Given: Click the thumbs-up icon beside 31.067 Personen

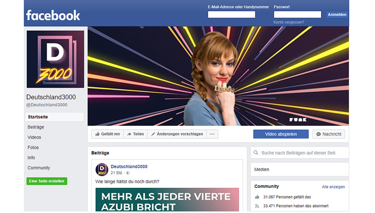Looking at the screenshot, I should [x=257, y=197].
